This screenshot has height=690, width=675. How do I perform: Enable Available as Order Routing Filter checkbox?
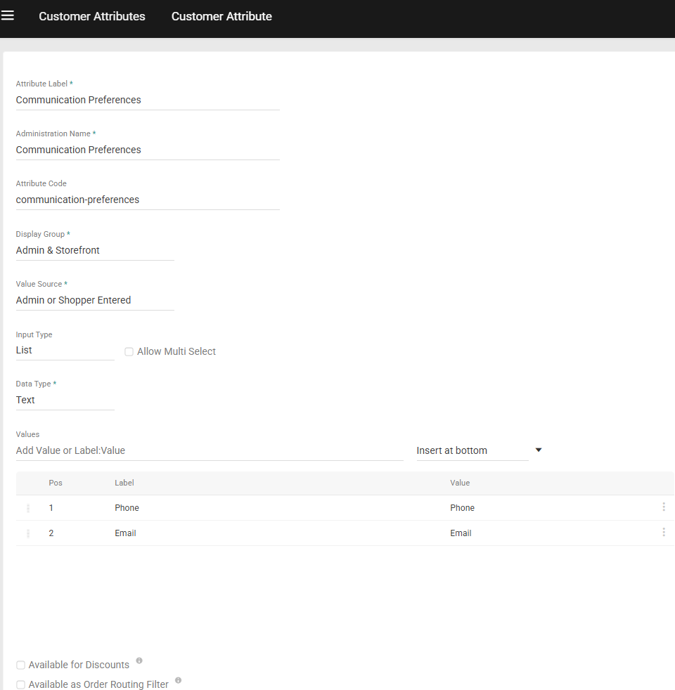point(20,684)
